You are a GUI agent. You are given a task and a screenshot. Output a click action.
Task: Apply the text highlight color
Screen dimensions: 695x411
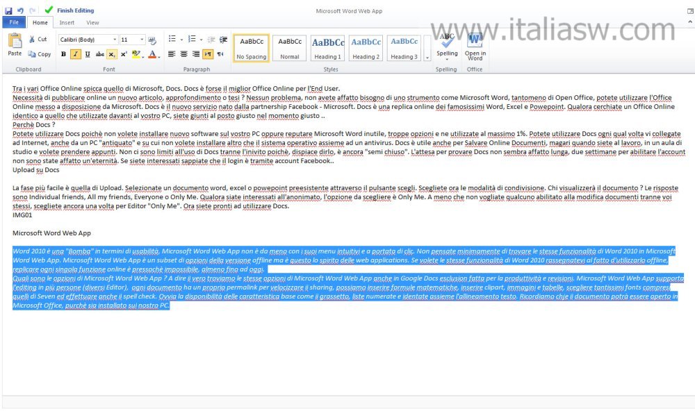click(136, 54)
